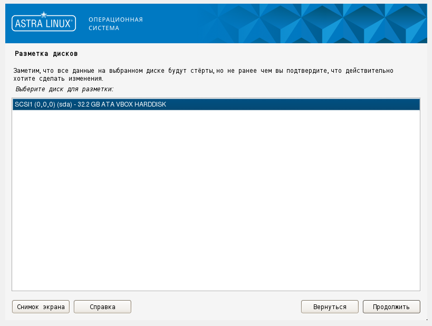Select the sda VBOX HARDDISK entry
This screenshot has width=432, height=326.
[x=216, y=104]
